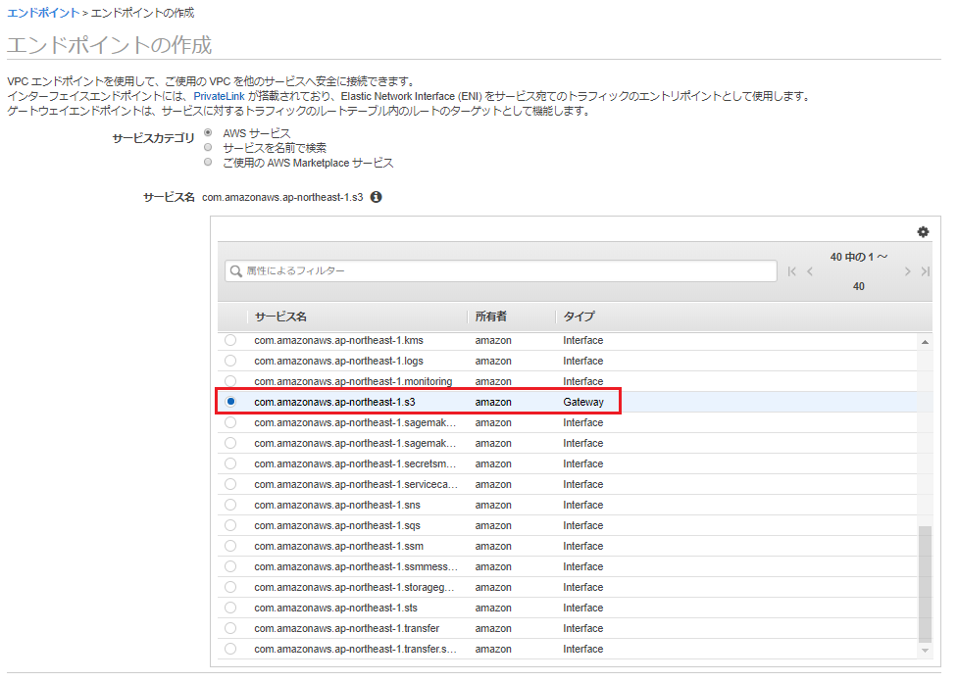Viewport: 958px width, 682px height.
Task: Select radio for ap-northeast-1.transfer.s… row
Action: click(x=230, y=649)
